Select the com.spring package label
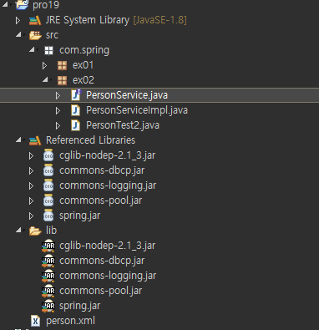This screenshot has height=330, width=319. click(x=84, y=51)
